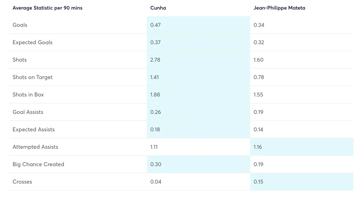Select the Shots in Box label
Image resolution: width=363 pixels, height=198 pixels.
(28, 94)
